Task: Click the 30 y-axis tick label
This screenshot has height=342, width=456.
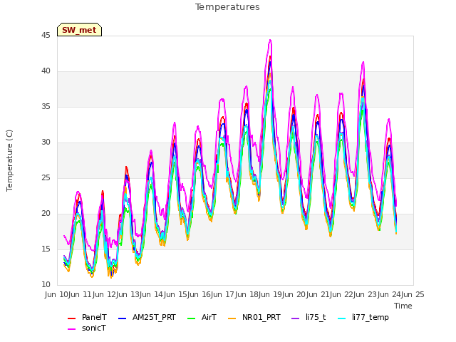Action: 46,142
